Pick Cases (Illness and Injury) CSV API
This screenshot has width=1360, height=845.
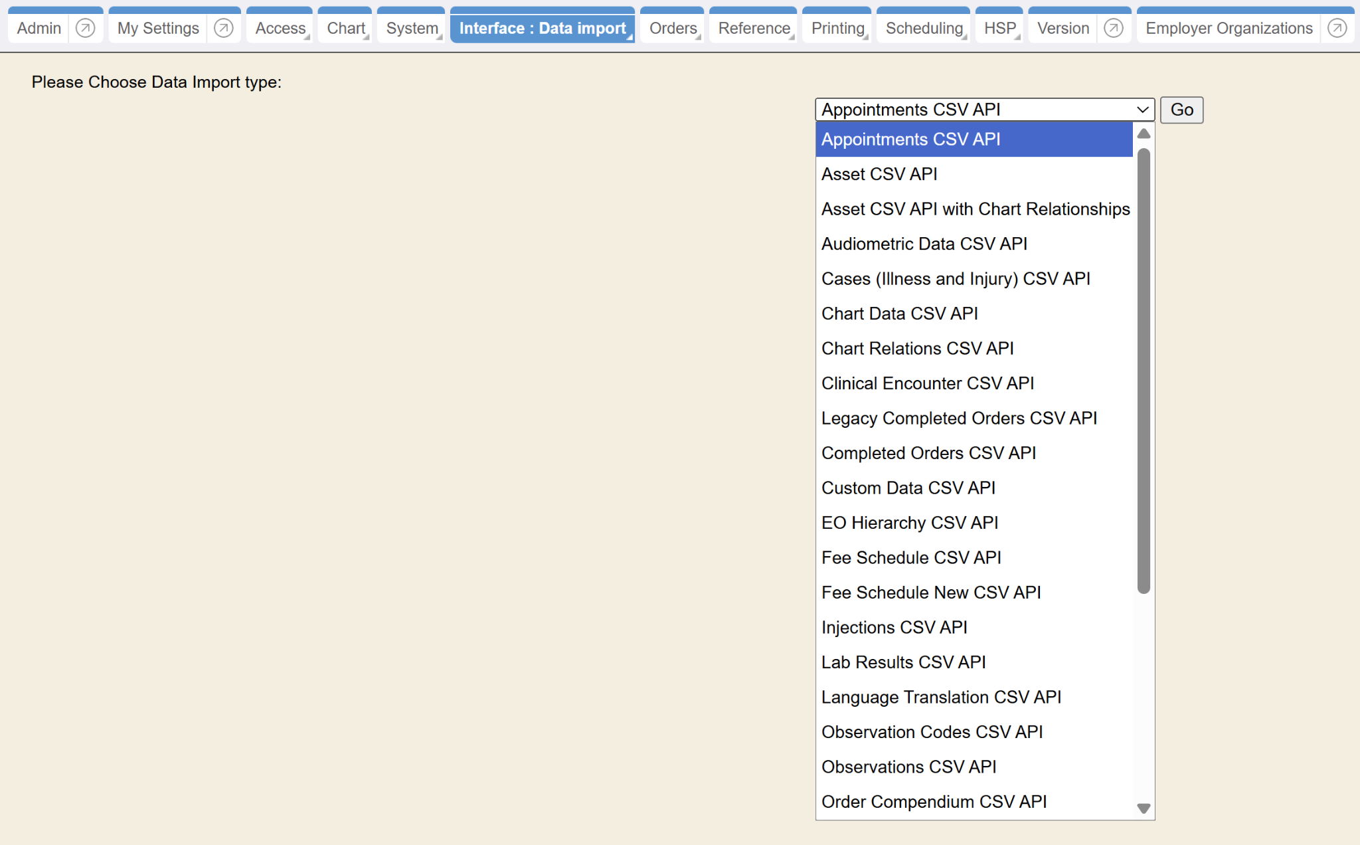pyautogui.click(x=956, y=279)
